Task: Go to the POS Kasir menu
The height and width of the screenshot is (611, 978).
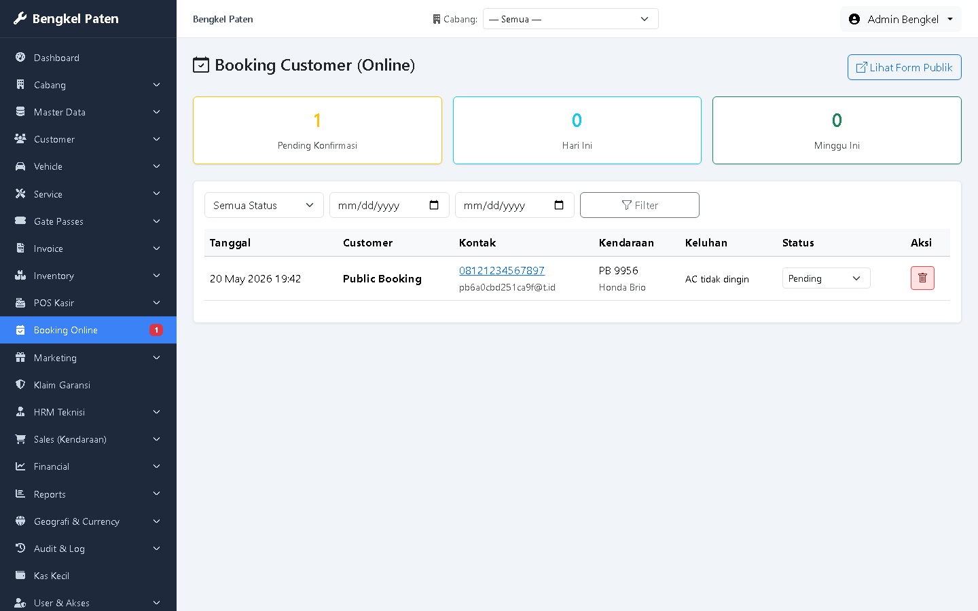Action: 88,303
